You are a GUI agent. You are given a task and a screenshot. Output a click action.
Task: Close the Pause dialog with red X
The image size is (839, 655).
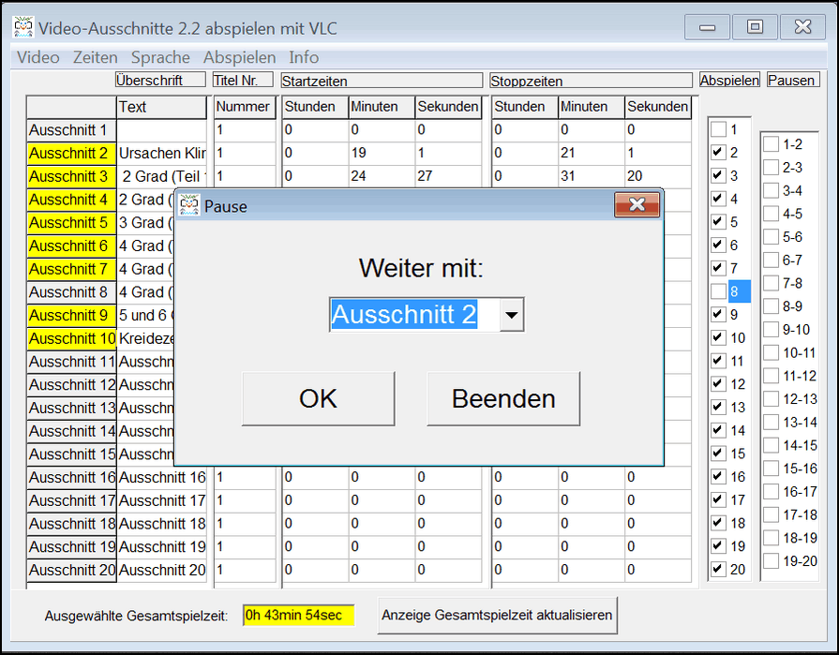637,204
